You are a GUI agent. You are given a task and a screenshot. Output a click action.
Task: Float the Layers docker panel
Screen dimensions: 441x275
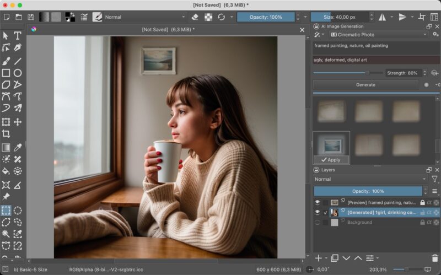[429, 170]
